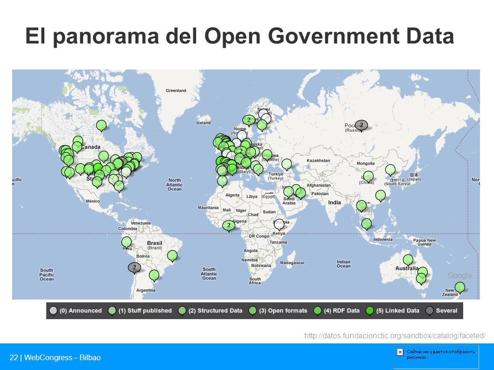Image resolution: width=494 pixels, height=370 pixels.
Task: Click the 'DR Congo' map label
Action: coord(259,236)
